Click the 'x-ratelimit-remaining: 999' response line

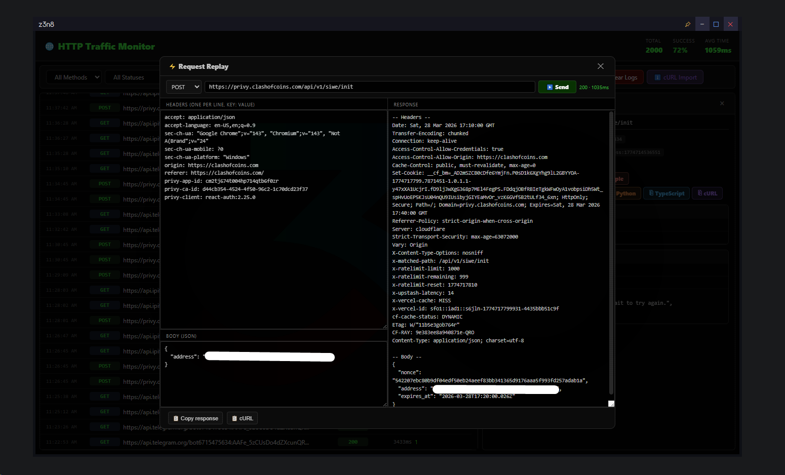click(x=430, y=277)
